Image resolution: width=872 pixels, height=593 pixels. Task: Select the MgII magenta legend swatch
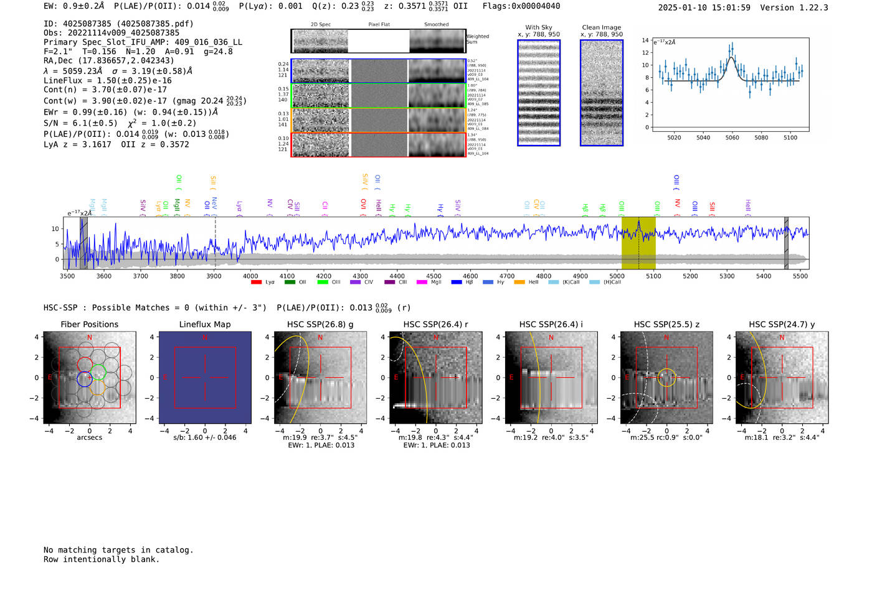click(x=422, y=282)
